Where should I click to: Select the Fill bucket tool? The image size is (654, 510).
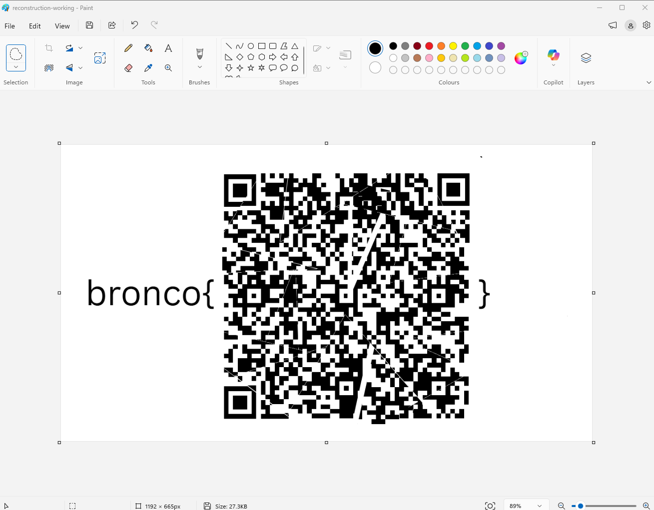click(x=148, y=48)
